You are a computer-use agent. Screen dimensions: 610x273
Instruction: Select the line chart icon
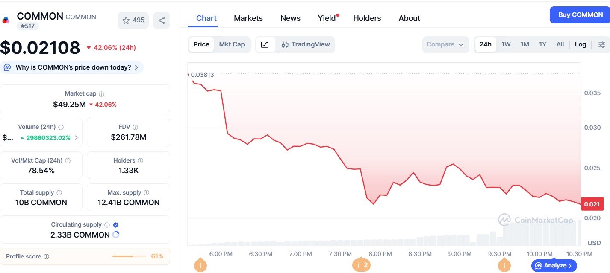[265, 44]
